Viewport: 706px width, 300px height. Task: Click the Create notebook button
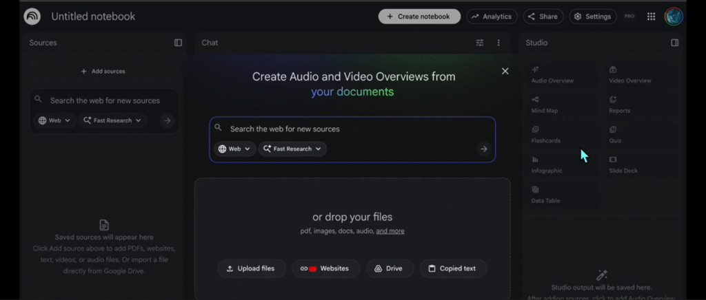pyautogui.click(x=419, y=17)
